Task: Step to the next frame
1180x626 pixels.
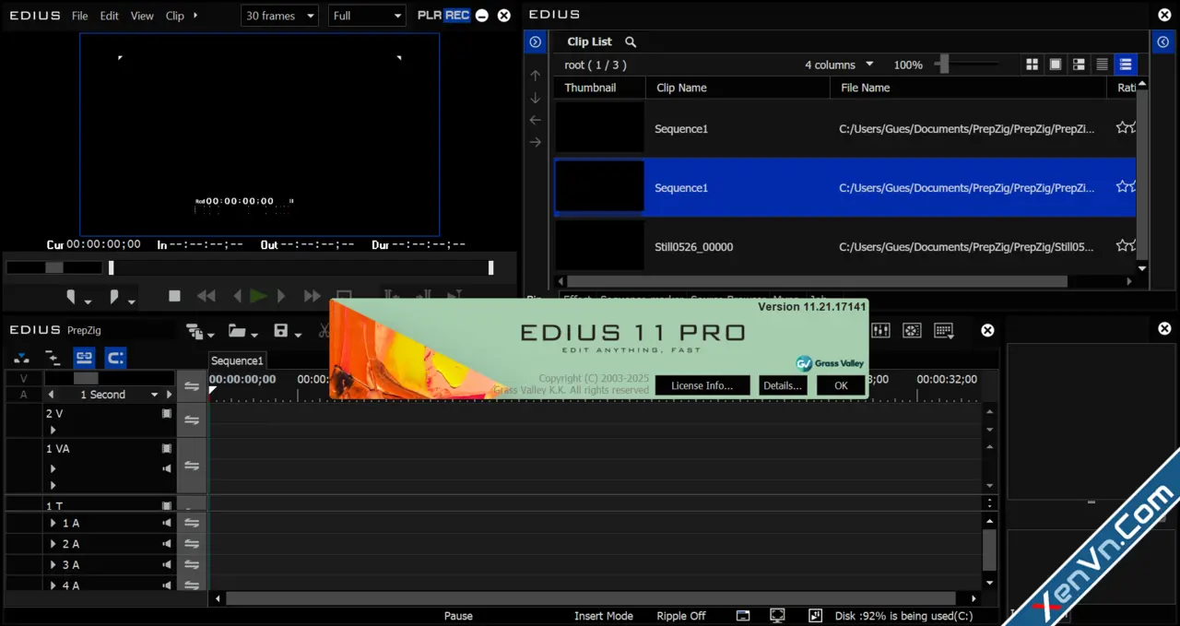Action: pos(281,296)
